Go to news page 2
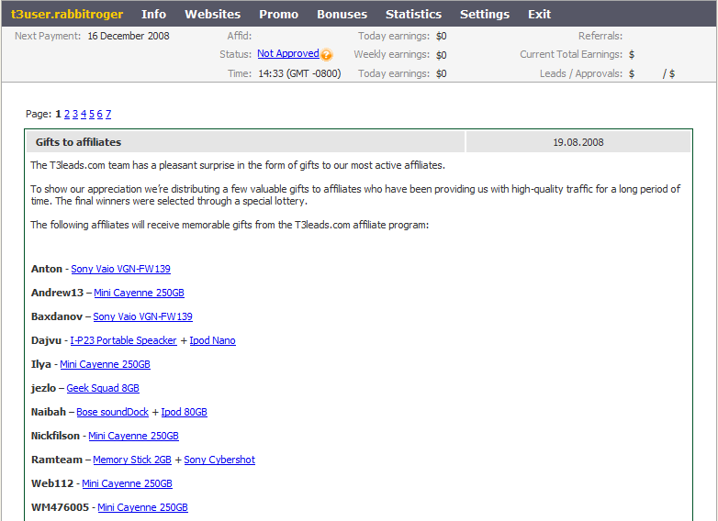718x521 pixels. [x=67, y=114]
